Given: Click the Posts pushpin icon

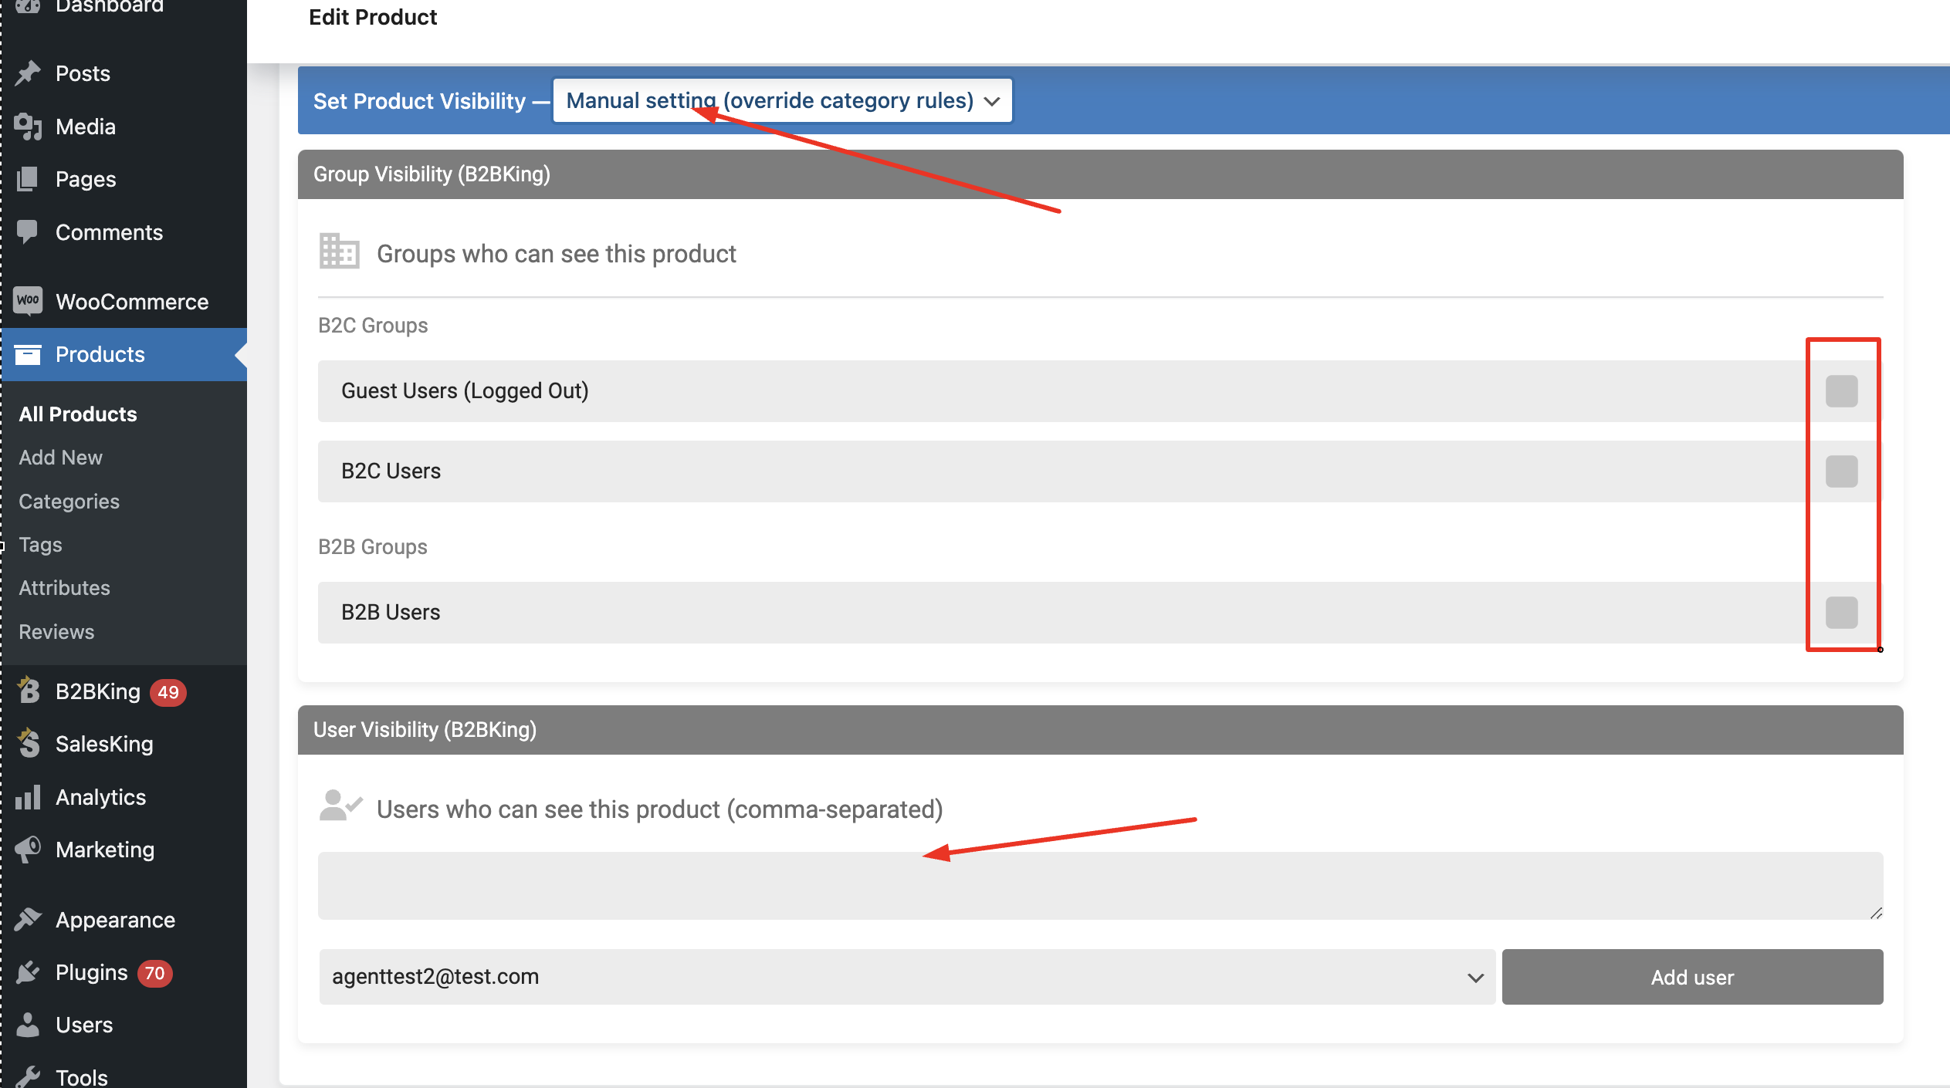Looking at the screenshot, I should [x=29, y=73].
